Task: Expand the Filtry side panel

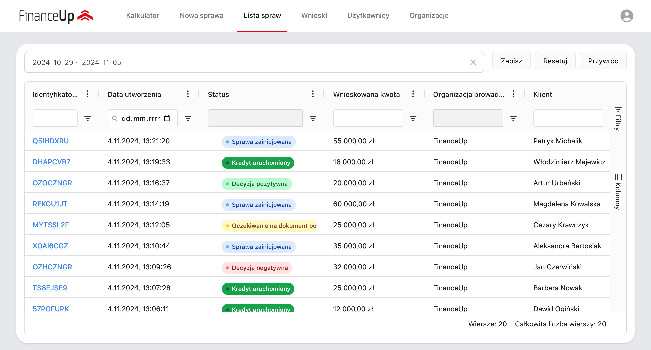Action: [618, 118]
